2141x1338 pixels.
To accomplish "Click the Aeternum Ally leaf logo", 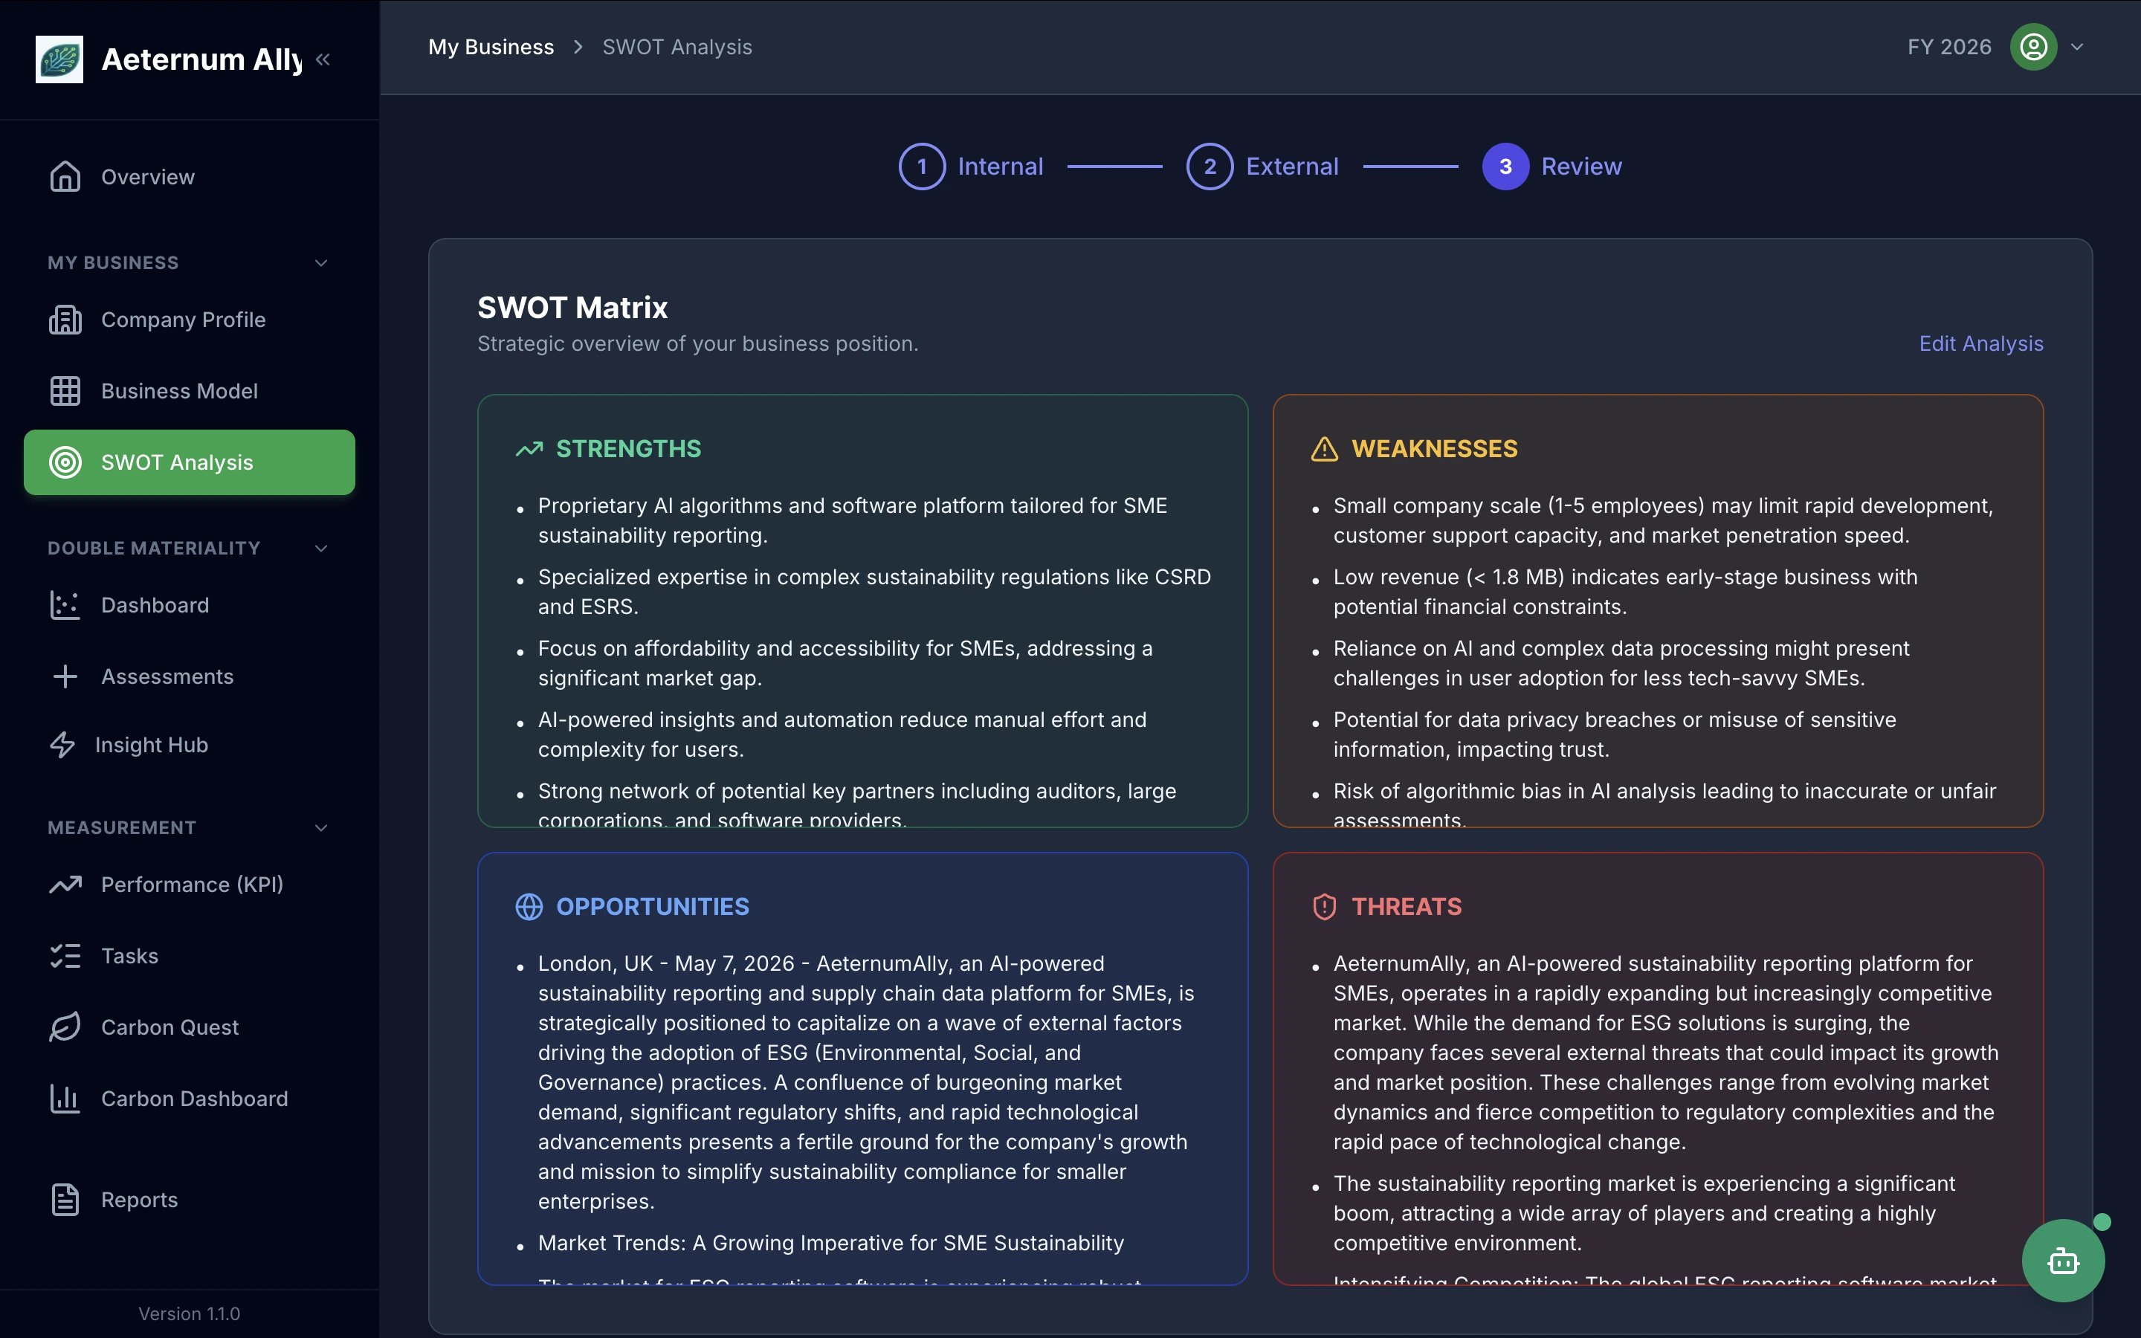I will pos(59,59).
